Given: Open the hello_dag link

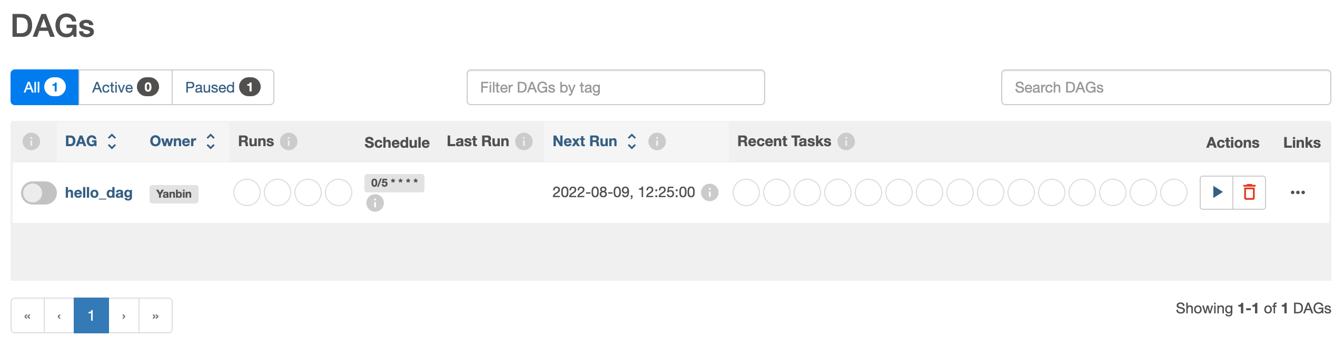Looking at the screenshot, I should [98, 193].
